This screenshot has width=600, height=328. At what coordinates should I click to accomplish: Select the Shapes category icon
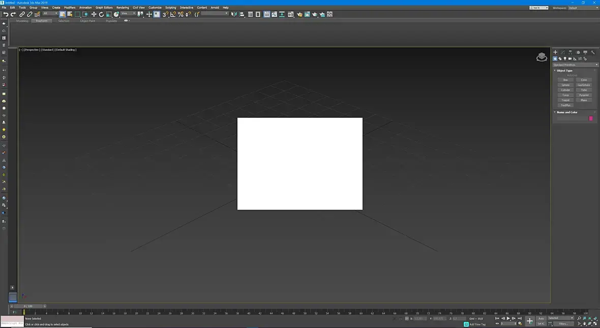560,58
